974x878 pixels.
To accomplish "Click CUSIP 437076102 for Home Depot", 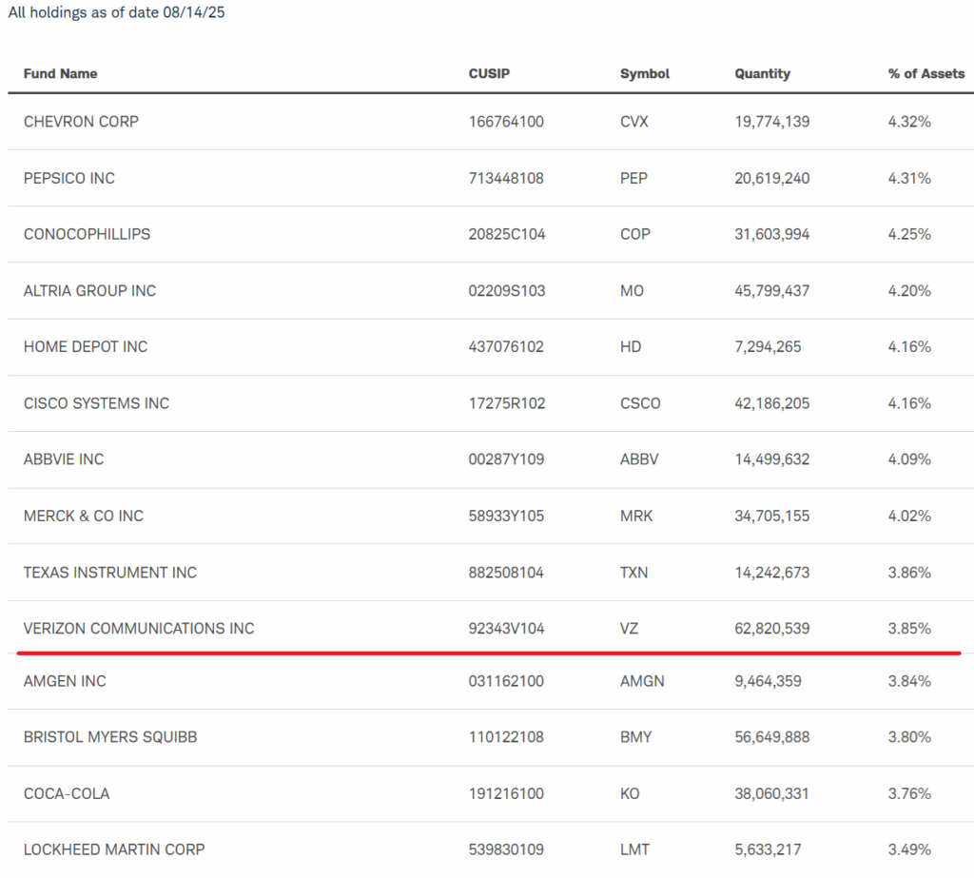I will click(x=506, y=346).
